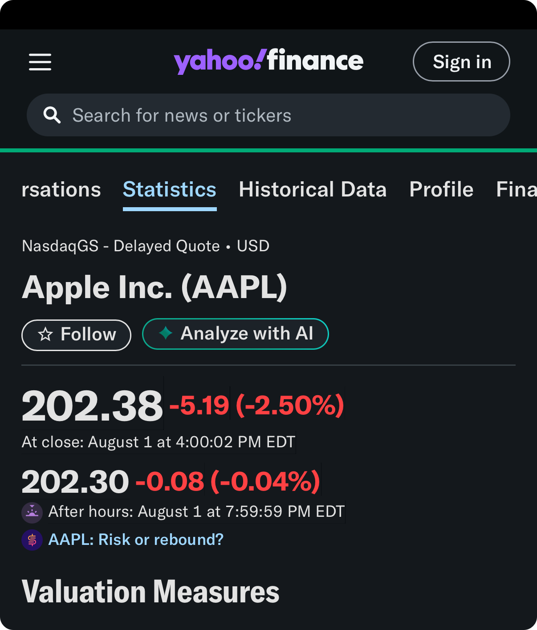The image size is (537, 630).
Task: Open the AAPL: Risk or rebound? link
Action: coord(136,540)
